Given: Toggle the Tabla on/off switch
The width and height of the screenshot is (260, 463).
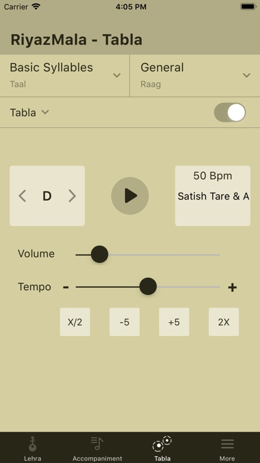Looking at the screenshot, I should point(230,112).
